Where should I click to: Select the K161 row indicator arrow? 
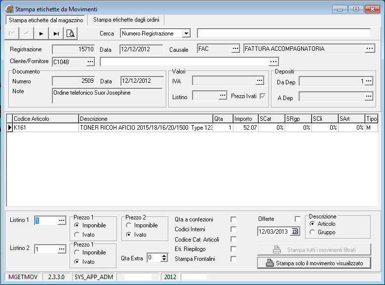pos(9,128)
